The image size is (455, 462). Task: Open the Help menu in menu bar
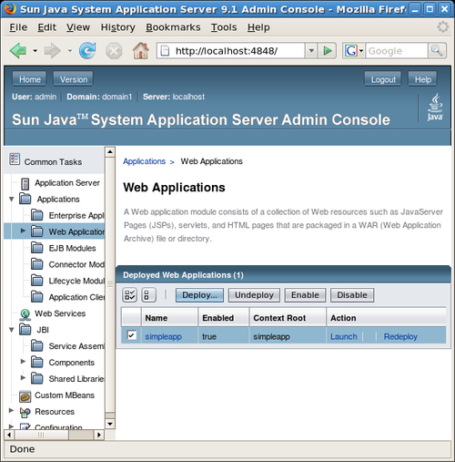click(x=258, y=27)
